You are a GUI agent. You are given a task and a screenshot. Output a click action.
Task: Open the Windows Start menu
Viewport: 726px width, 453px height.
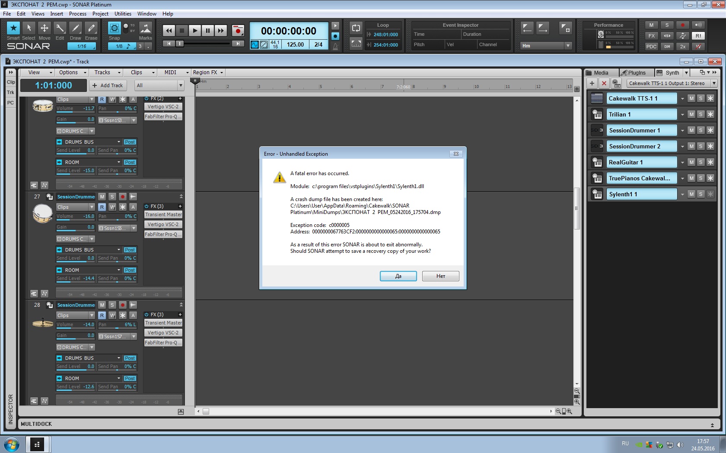click(12, 444)
